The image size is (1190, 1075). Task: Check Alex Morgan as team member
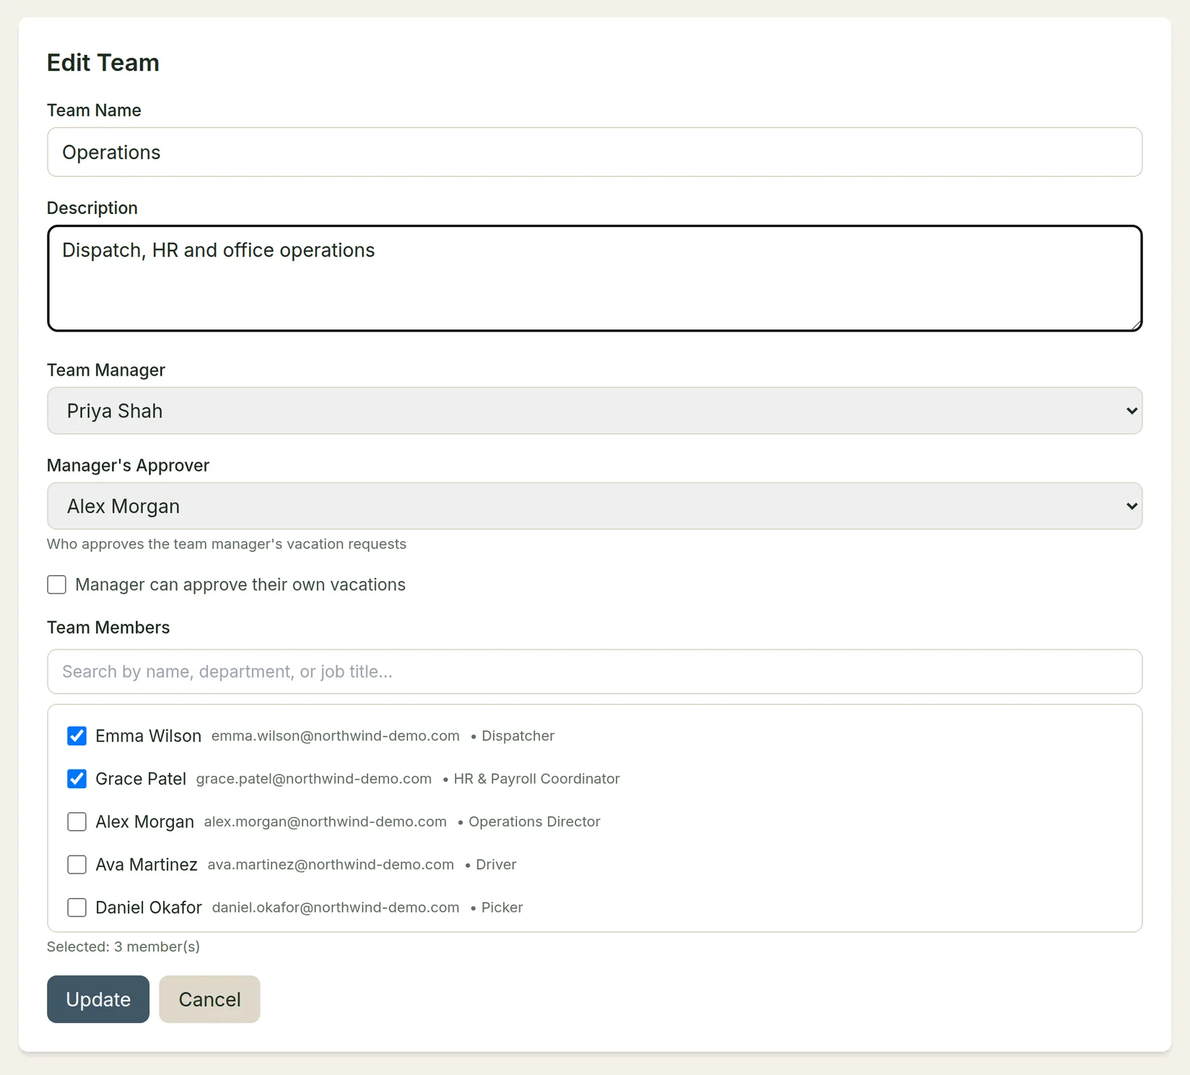click(77, 821)
